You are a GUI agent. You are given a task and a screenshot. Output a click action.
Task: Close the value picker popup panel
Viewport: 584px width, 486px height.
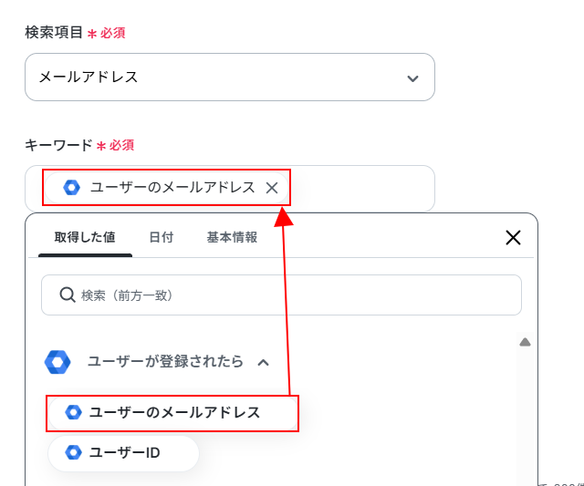click(x=513, y=237)
